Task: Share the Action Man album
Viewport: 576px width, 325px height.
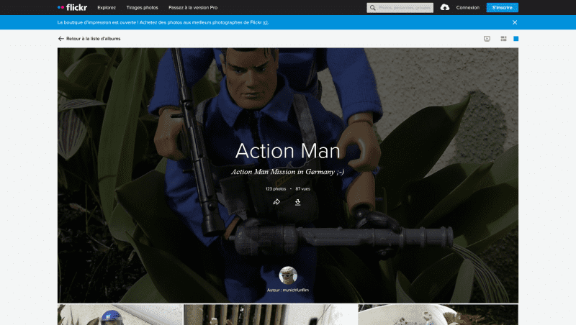Action: click(x=276, y=202)
